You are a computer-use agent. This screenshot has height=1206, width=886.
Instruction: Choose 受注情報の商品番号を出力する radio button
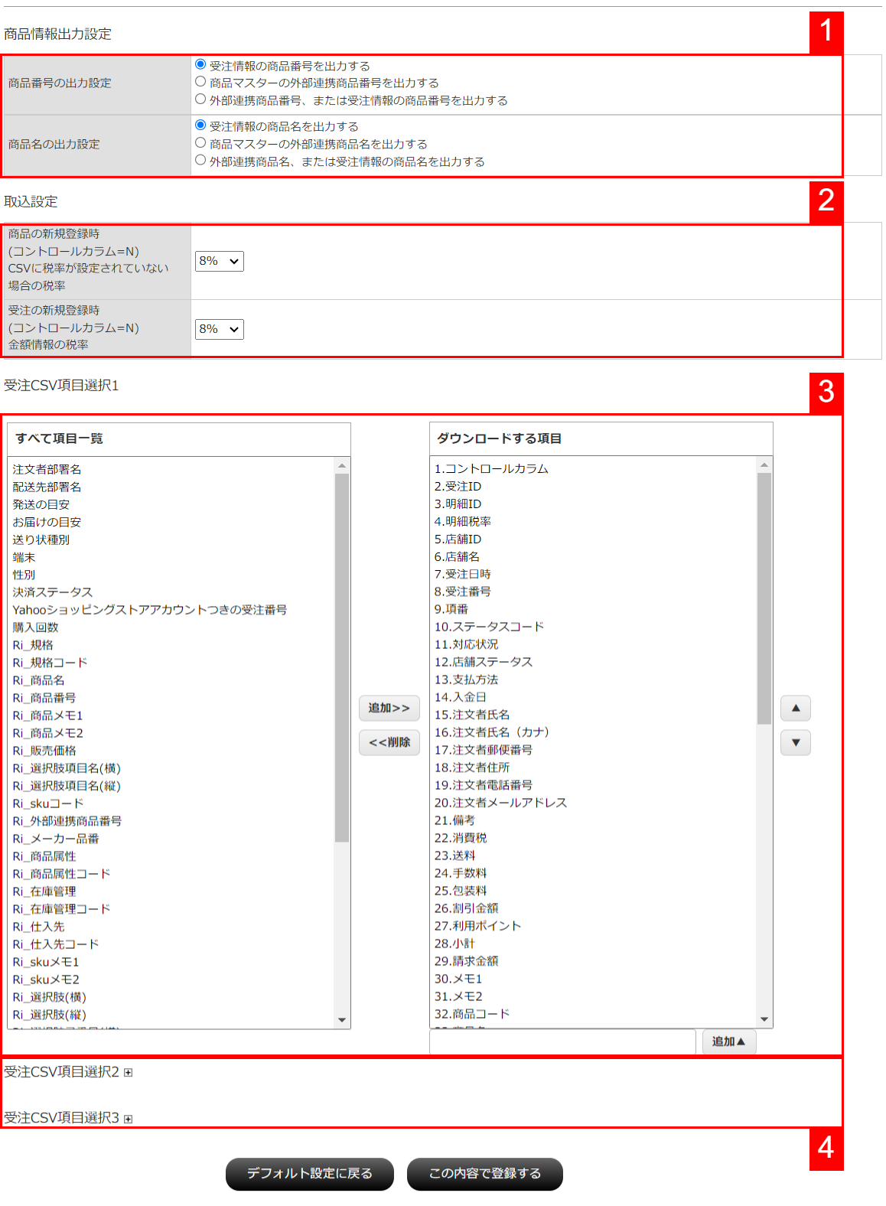200,64
